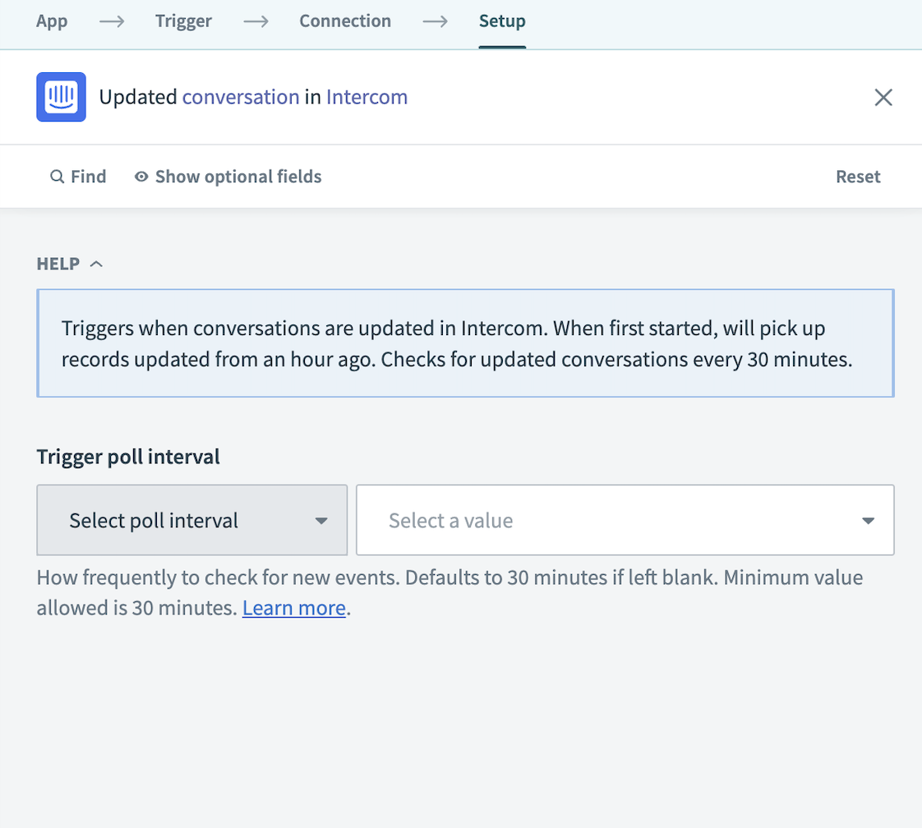This screenshot has width=922, height=828.
Task: Open the Select poll interval dropdown
Action: [x=191, y=520]
